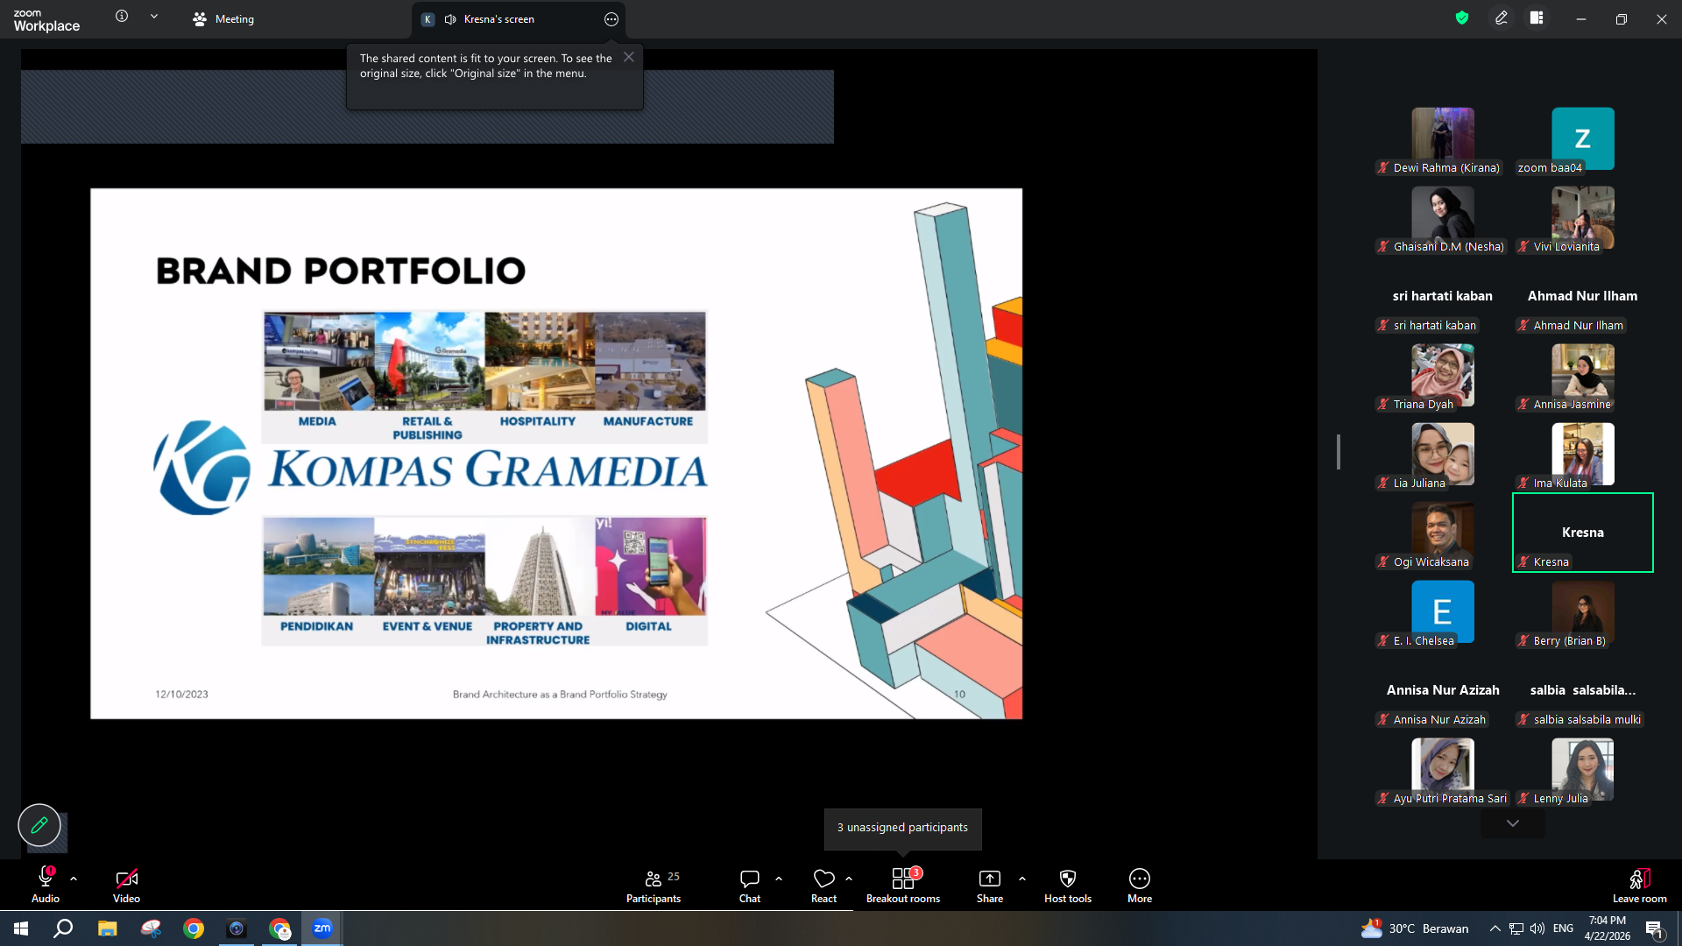Open the Participants panel
Screen dimensions: 1682x946
pos(654,885)
